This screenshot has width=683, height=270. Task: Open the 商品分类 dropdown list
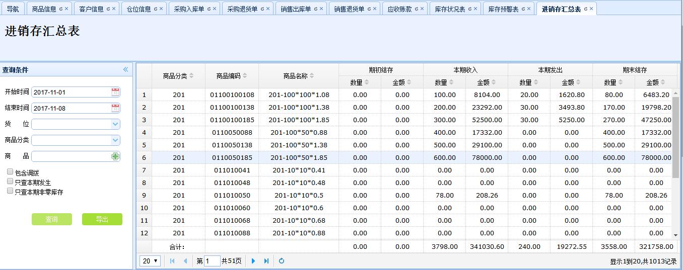115,140
